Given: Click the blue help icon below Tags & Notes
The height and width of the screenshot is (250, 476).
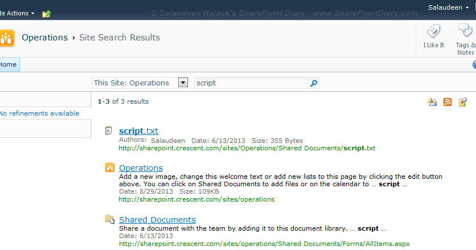Looking at the screenshot, I should pos(474,64).
